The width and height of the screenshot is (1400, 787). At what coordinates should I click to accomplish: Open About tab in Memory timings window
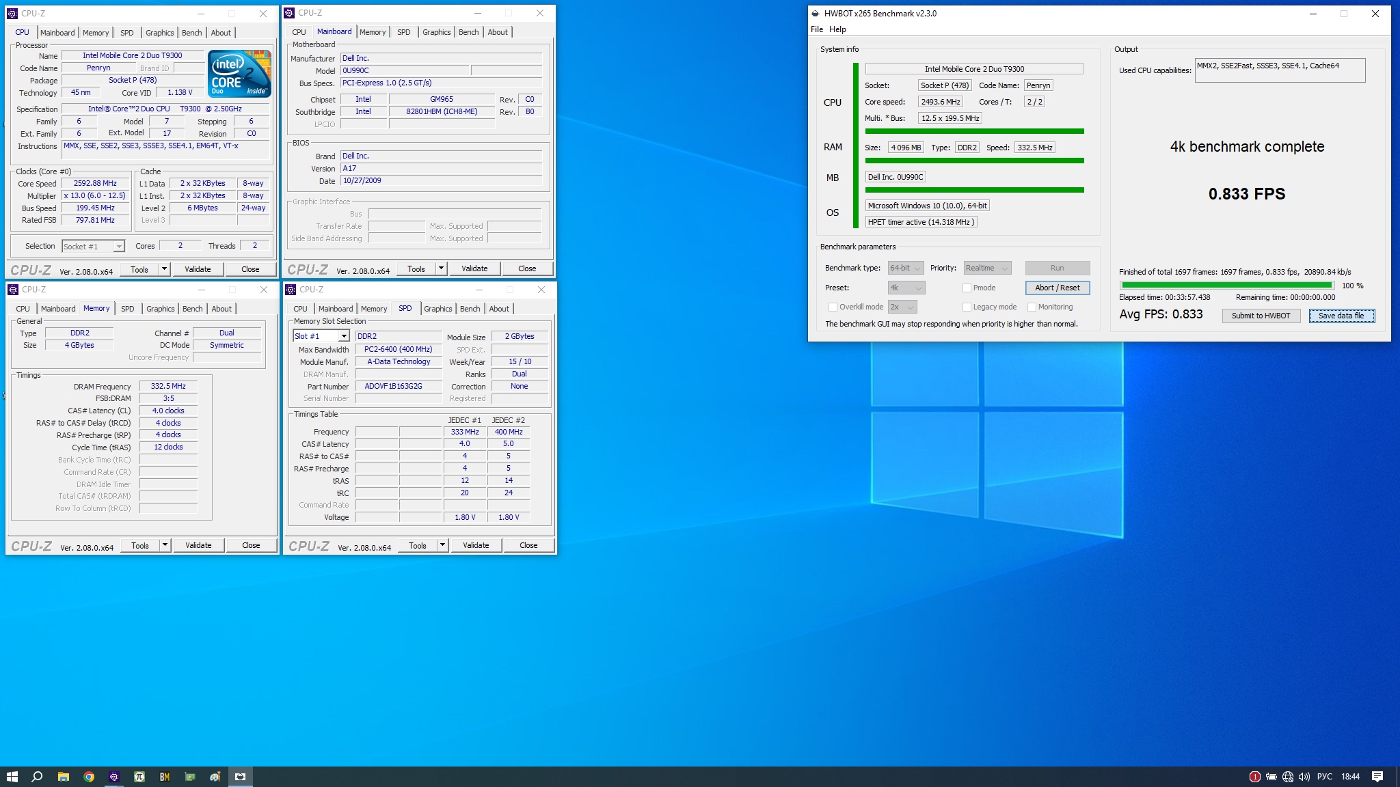point(221,309)
